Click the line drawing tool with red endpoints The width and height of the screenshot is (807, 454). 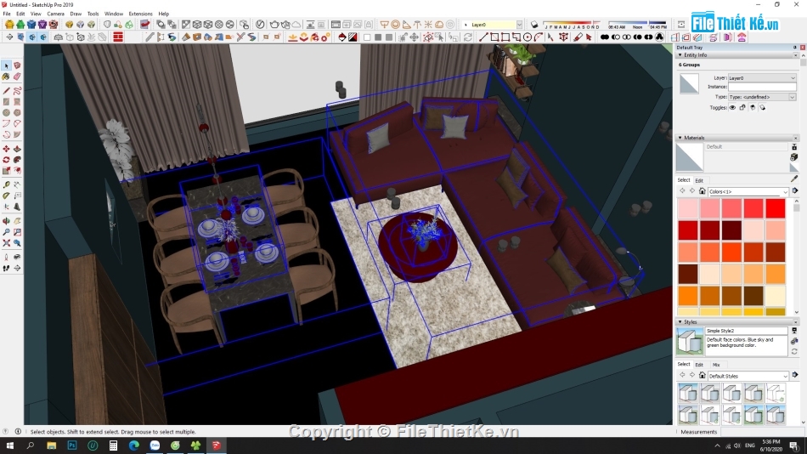pos(483,37)
